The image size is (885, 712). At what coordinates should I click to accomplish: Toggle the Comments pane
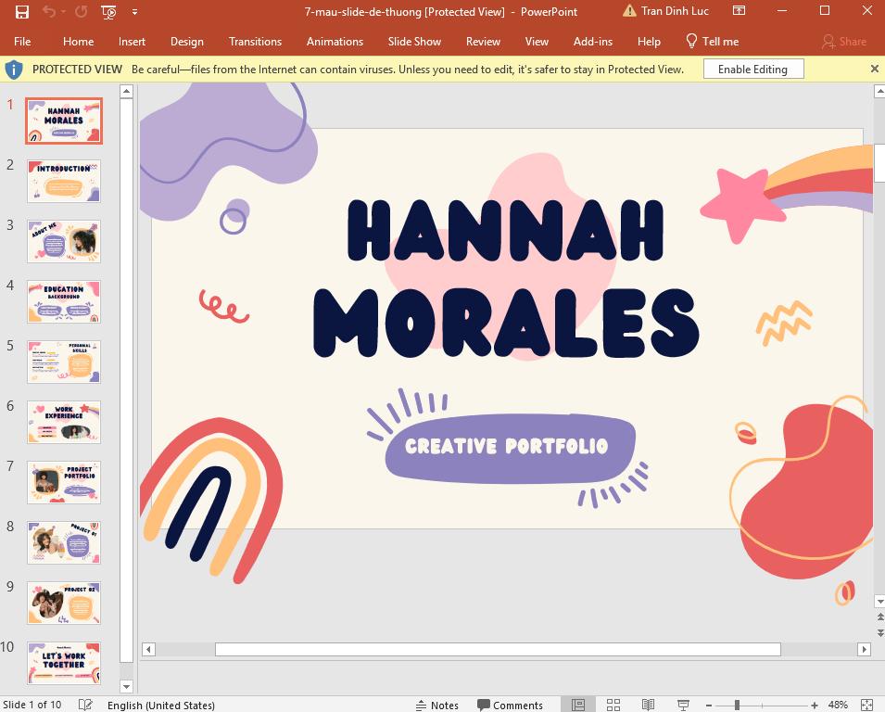point(511,705)
